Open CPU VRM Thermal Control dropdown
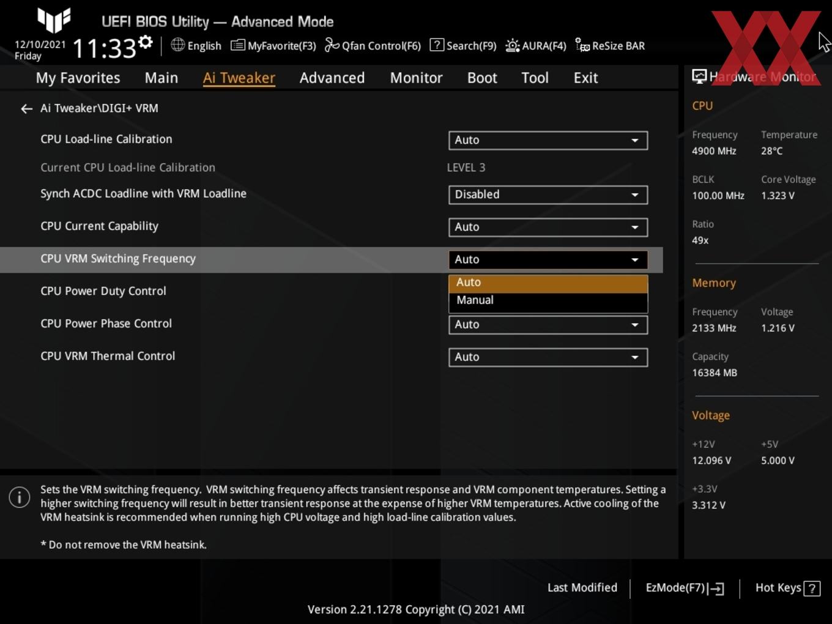 click(x=548, y=357)
